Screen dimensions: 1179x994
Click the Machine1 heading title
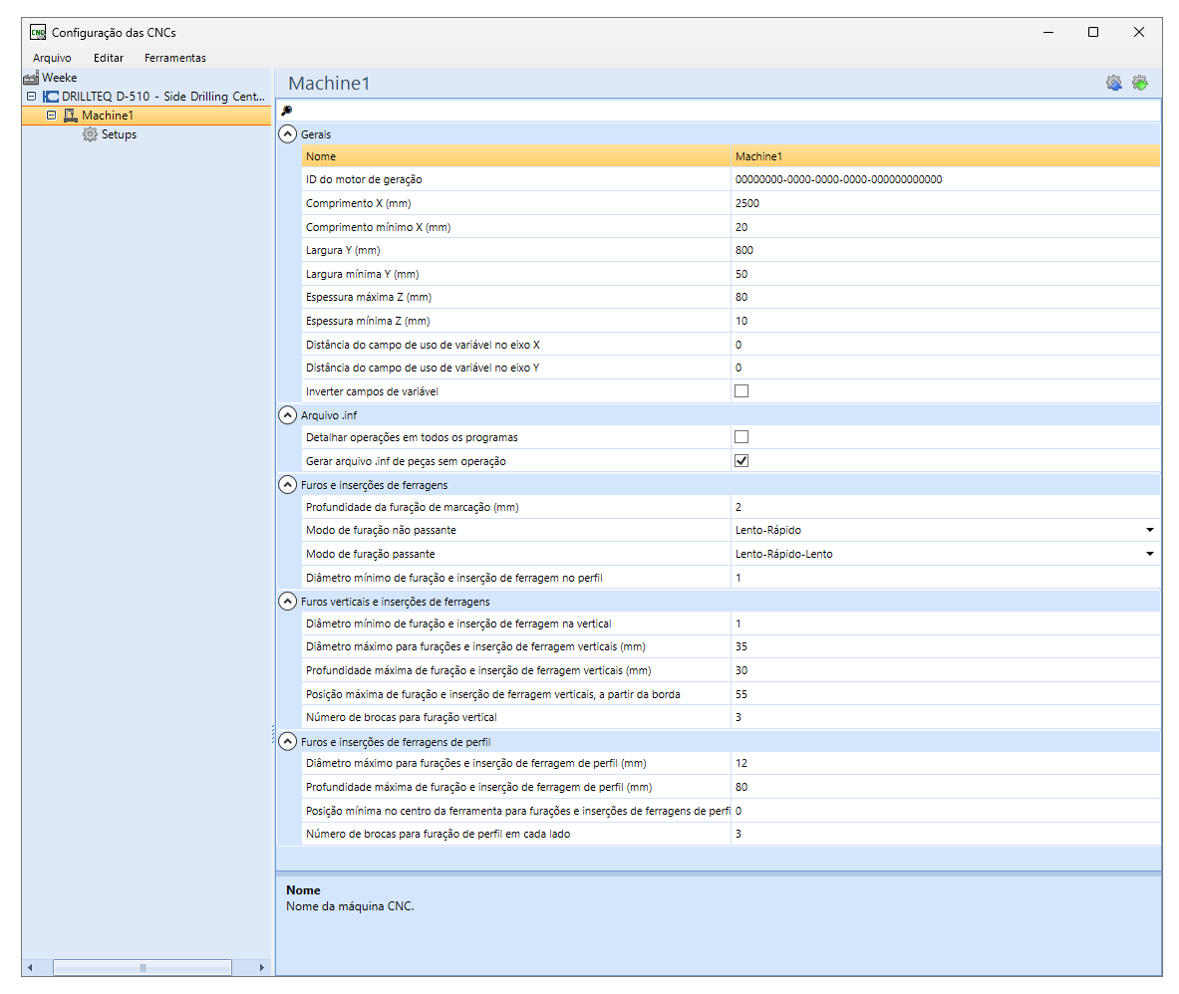point(329,84)
